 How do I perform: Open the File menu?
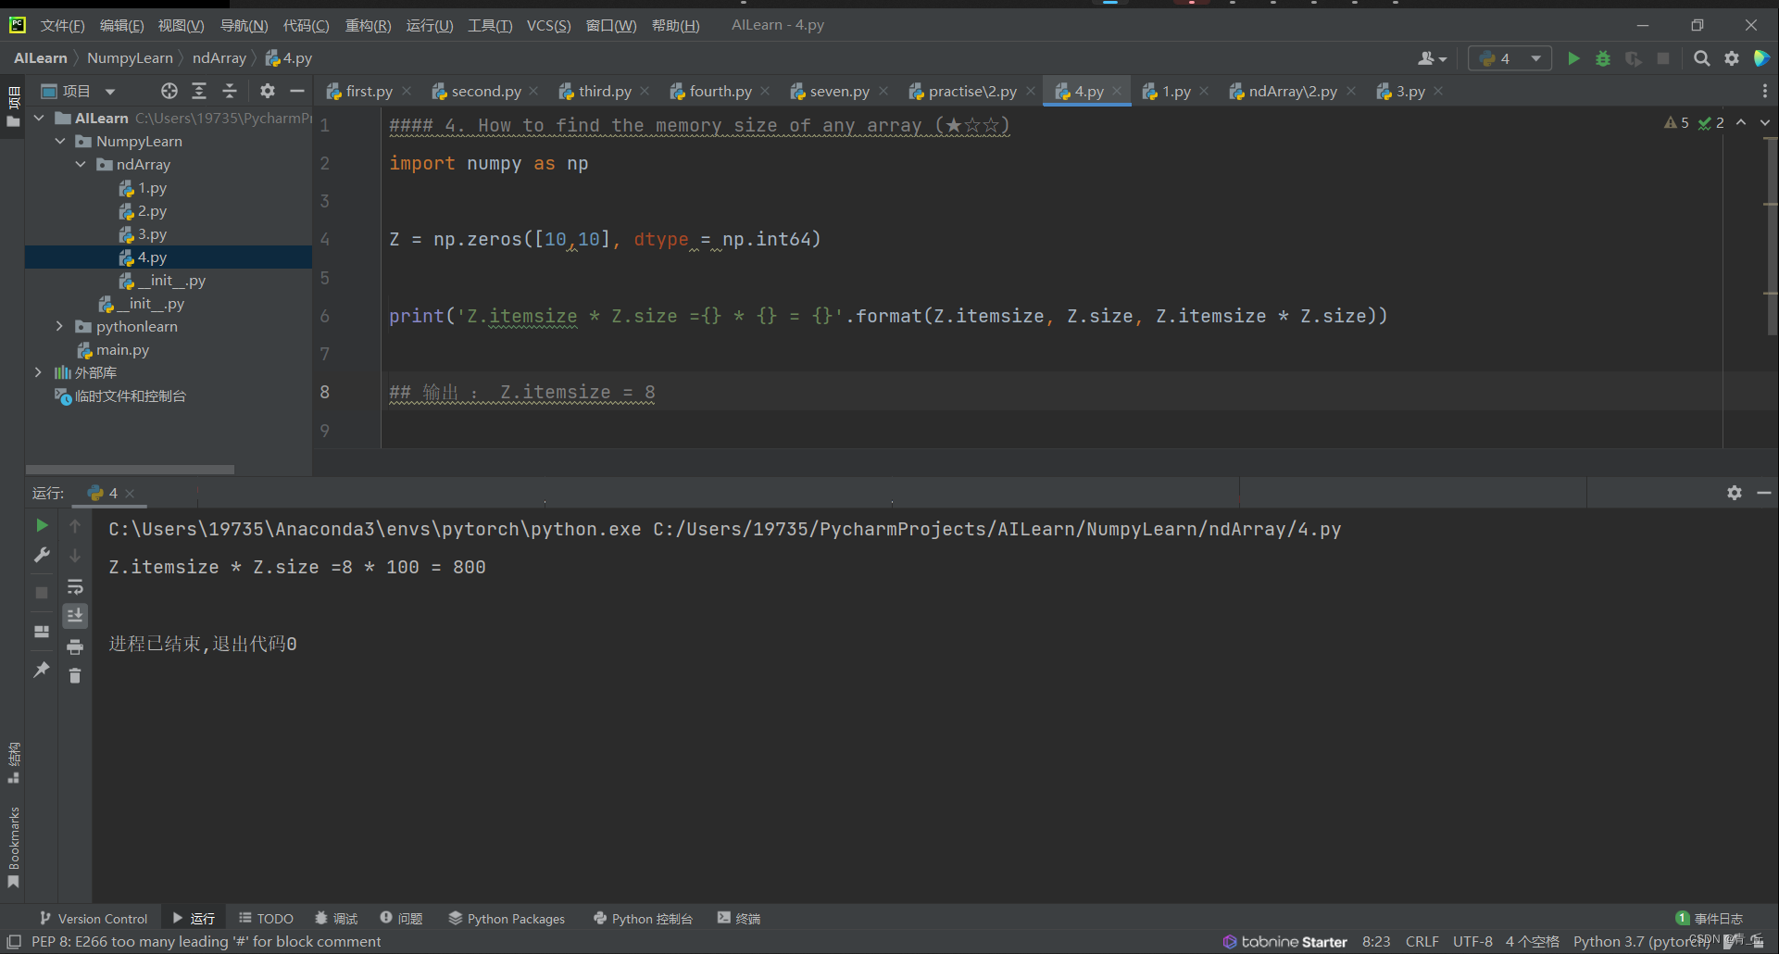click(x=63, y=25)
